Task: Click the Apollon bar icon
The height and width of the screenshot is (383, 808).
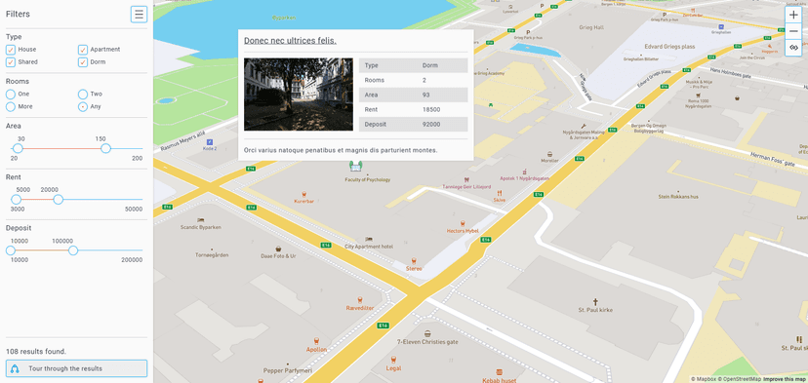Action: [316, 341]
